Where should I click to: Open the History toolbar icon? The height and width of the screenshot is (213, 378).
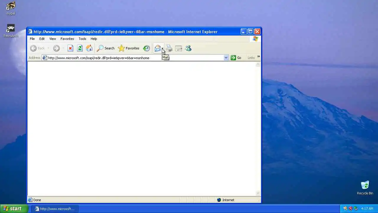(146, 48)
